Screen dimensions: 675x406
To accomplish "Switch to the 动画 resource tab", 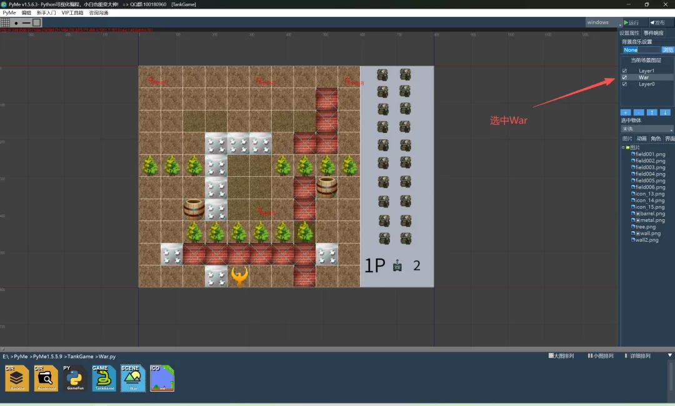I will 642,139.
